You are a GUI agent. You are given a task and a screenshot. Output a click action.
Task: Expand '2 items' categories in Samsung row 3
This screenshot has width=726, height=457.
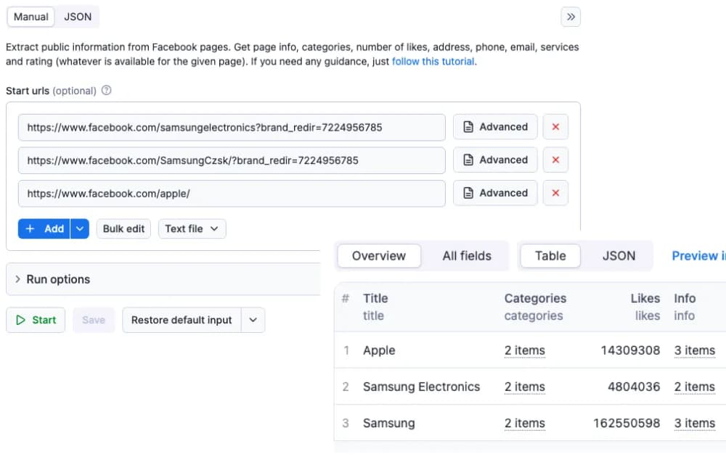point(525,423)
